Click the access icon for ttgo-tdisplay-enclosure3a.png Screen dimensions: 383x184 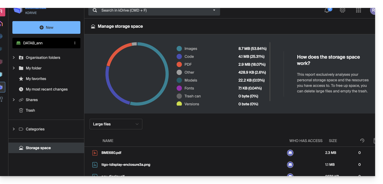(x=290, y=165)
